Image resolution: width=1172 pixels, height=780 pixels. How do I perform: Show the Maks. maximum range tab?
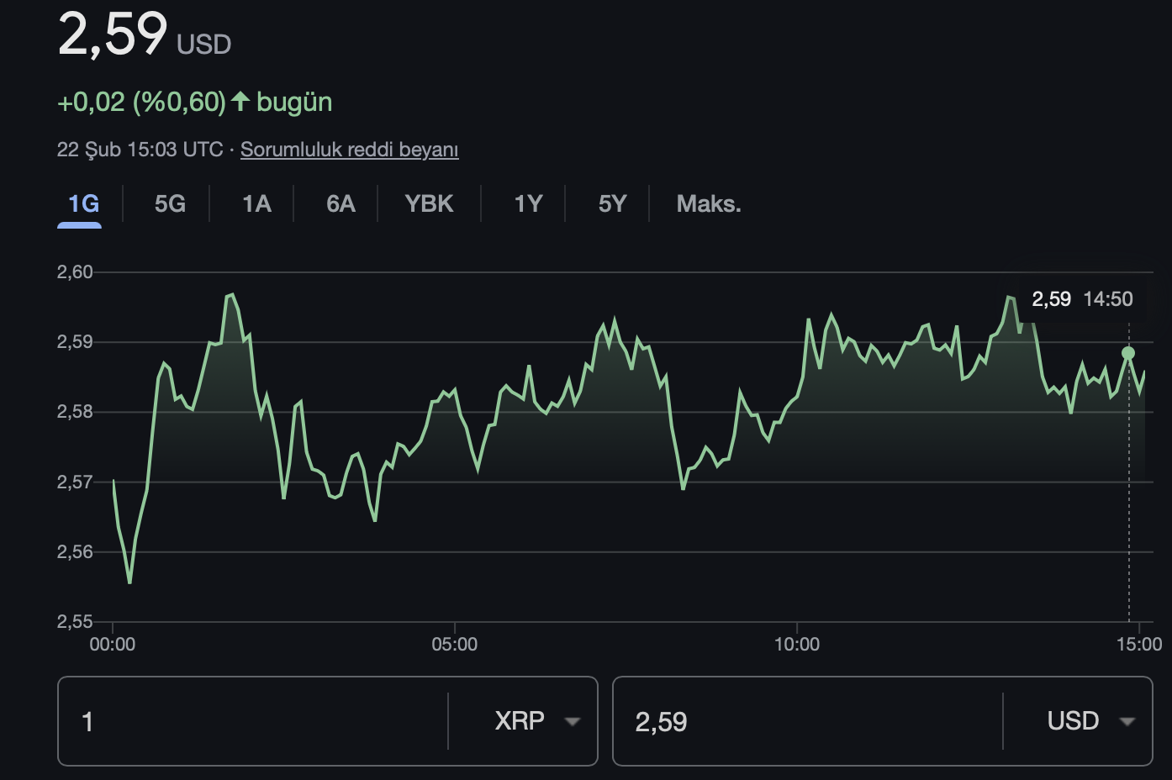[x=709, y=204]
